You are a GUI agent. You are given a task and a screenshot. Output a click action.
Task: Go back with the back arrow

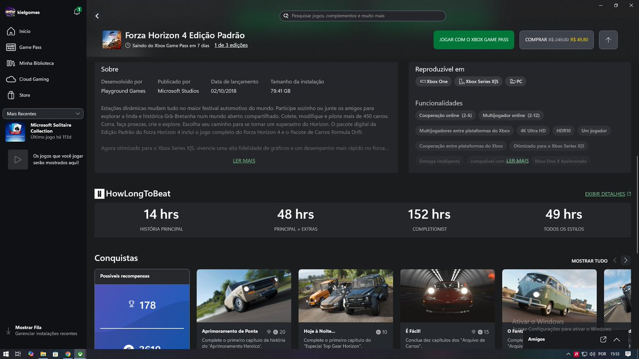pyautogui.click(x=97, y=16)
